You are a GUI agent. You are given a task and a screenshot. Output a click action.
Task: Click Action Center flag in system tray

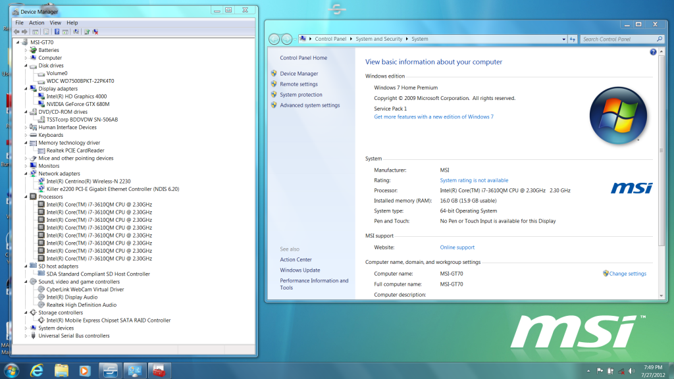[600, 371]
